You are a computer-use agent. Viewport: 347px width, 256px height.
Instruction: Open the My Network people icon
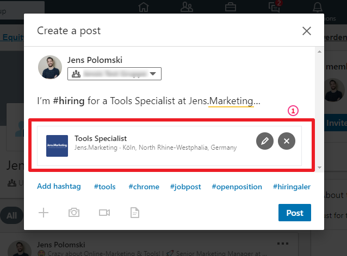187,7
